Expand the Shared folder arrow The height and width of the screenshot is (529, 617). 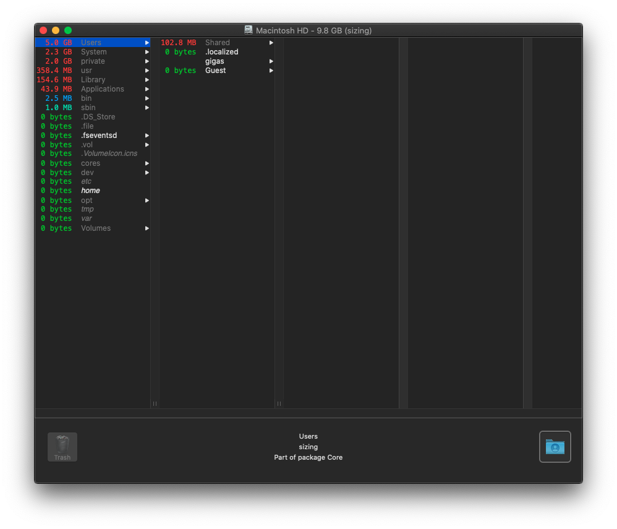tap(271, 43)
